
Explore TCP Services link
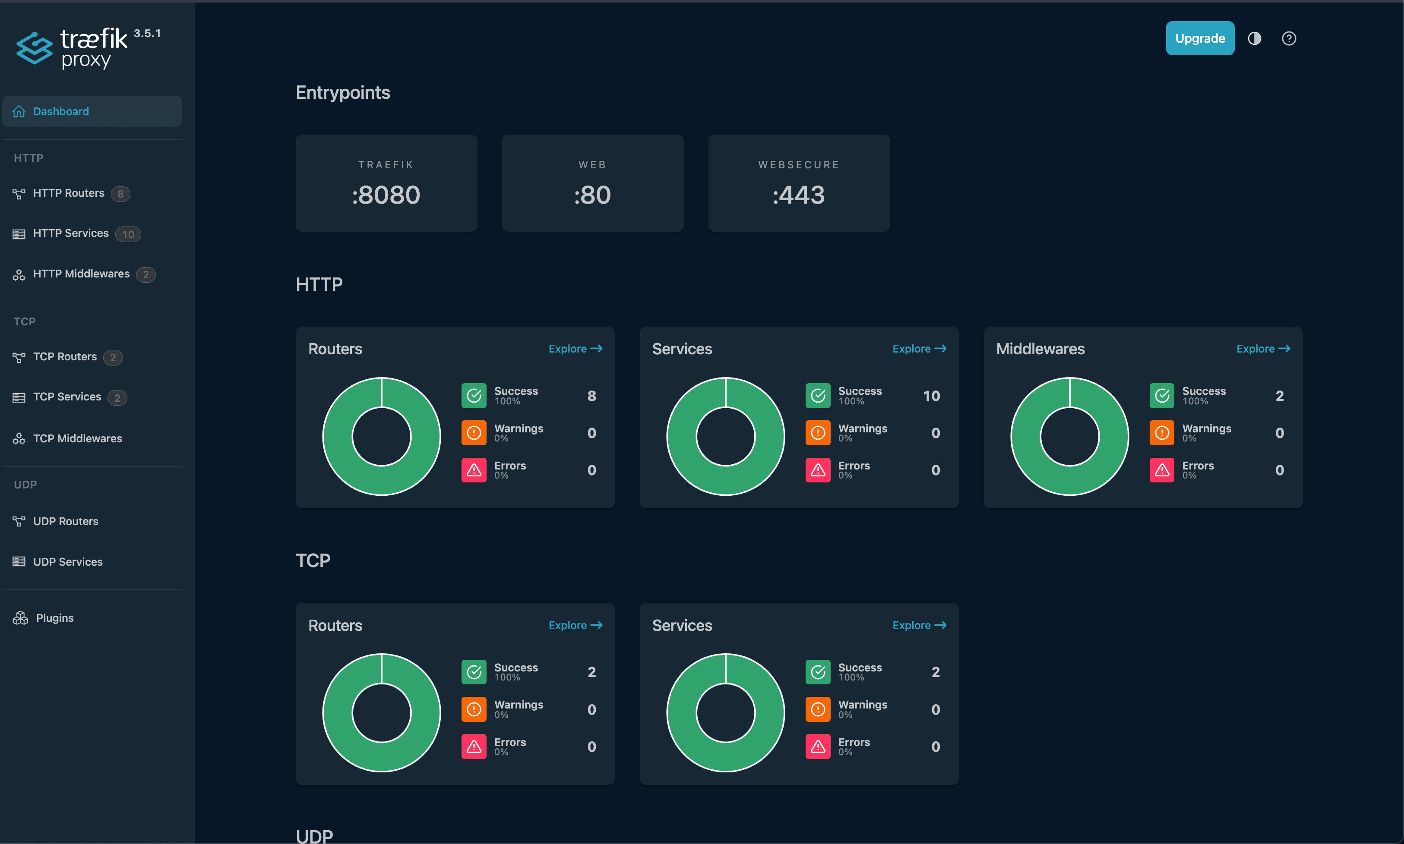tap(919, 625)
